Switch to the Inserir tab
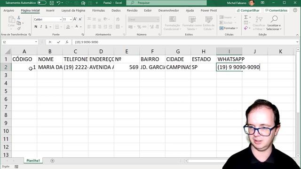Viewport: 301px width, 169px height. 50,10
